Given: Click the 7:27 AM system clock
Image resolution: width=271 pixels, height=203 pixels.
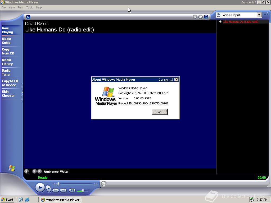Looking at the screenshot, I should coord(262,200).
